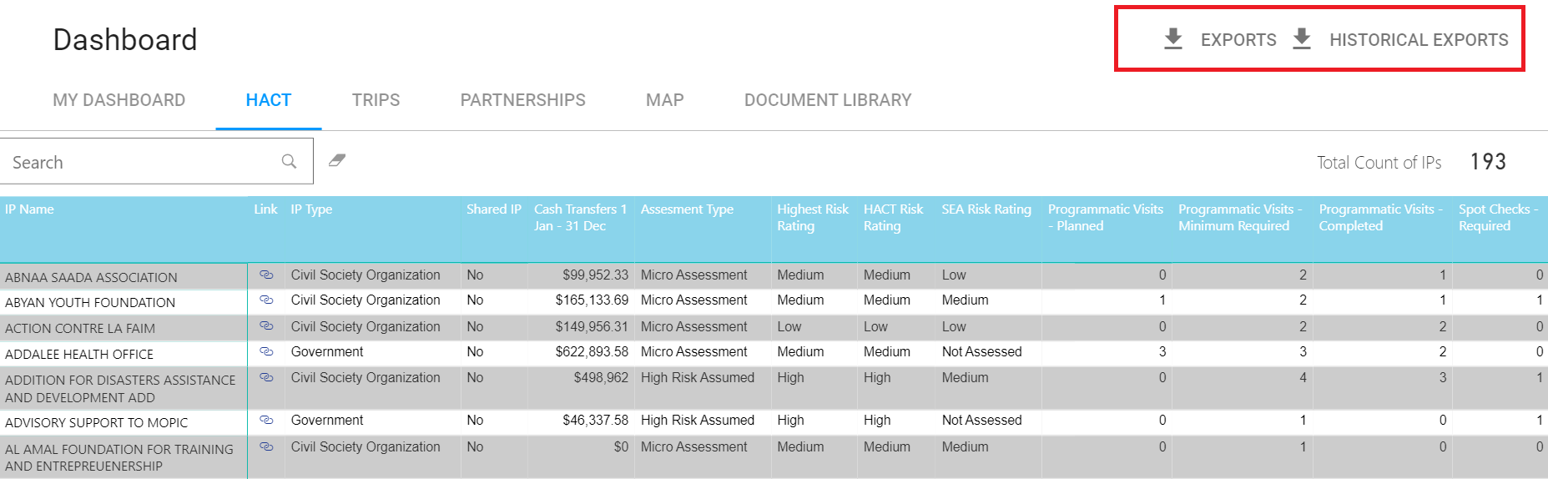Image resolution: width=1548 pixels, height=479 pixels.
Task: Click the $165,133.69 cash transfer cell
Action: tap(592, 300)
